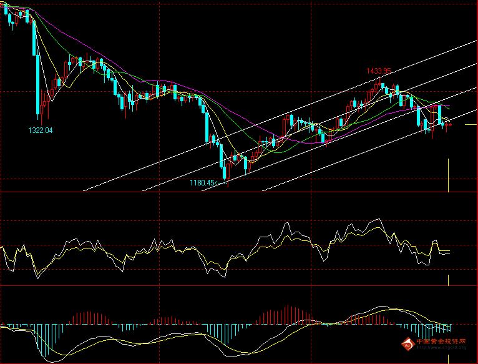Click the large cyan candle above 1322.04
This screenshot has height=364, width=478.
[x=38, y=85]
